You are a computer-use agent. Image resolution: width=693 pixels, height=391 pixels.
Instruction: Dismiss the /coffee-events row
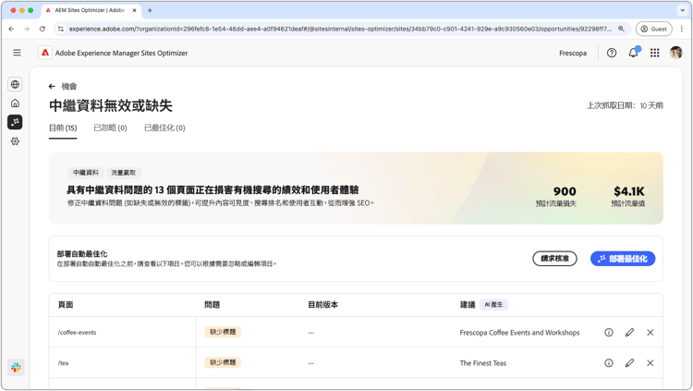point(650,332)
